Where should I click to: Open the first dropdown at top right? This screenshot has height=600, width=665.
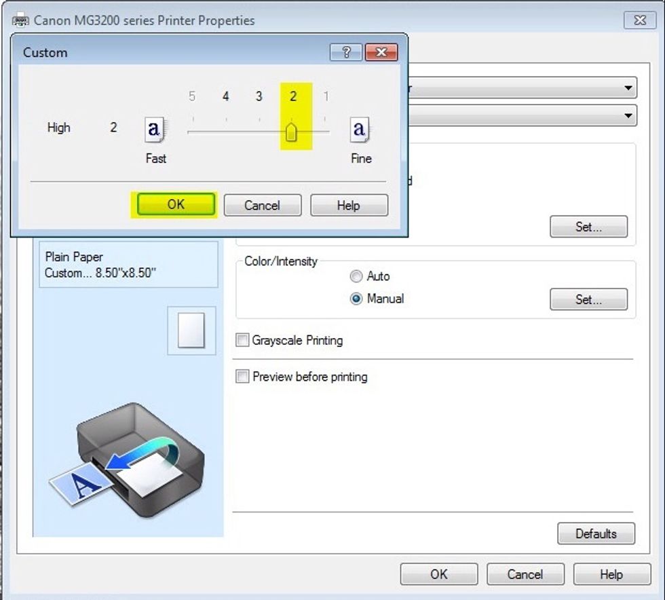(x=629, y=88)
